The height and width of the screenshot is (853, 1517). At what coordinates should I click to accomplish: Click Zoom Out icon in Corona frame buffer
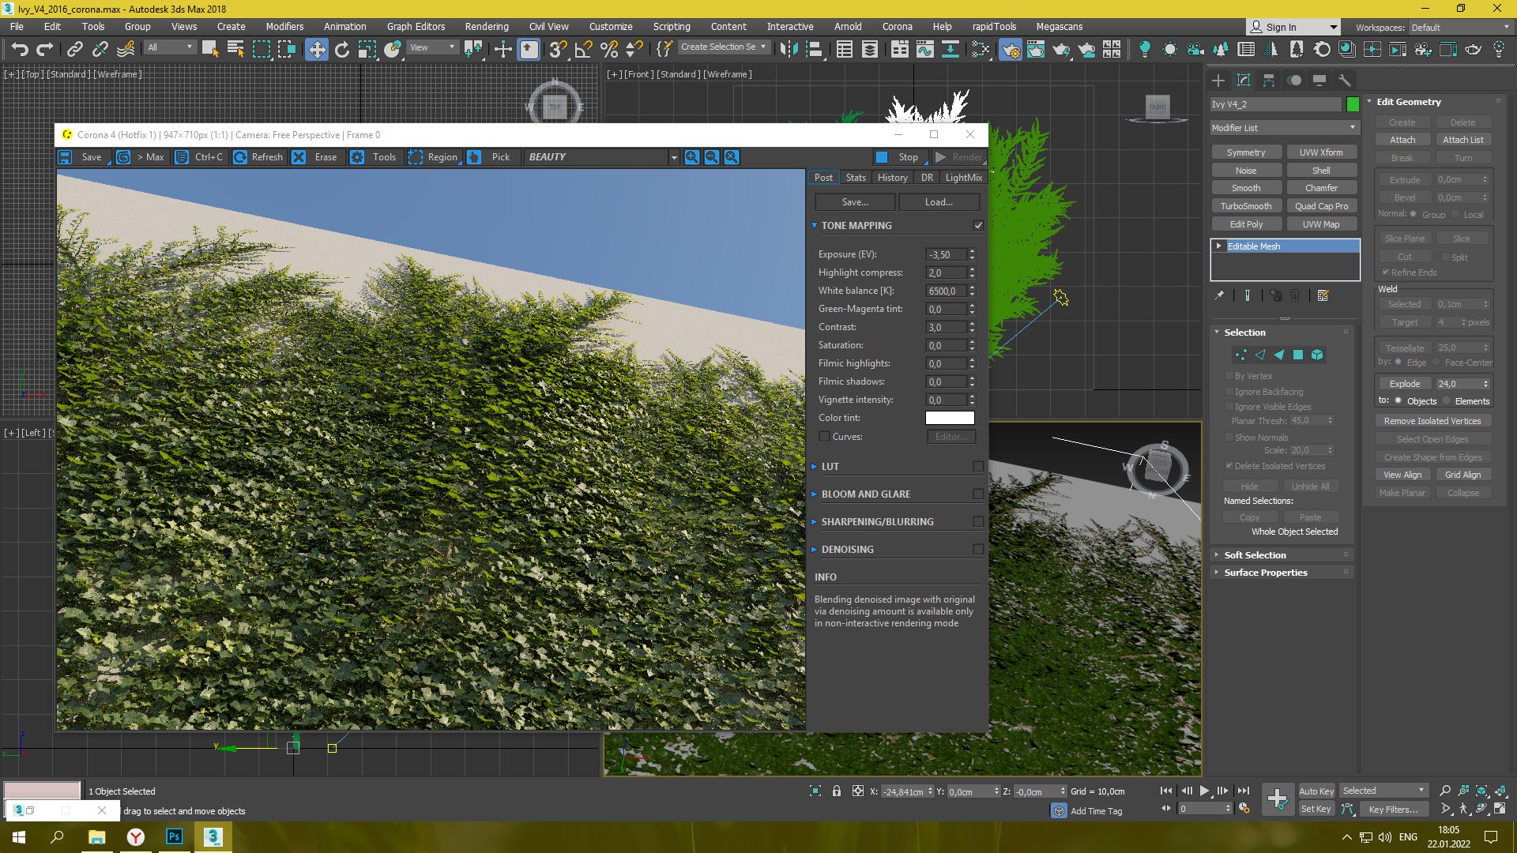point(712,157)
